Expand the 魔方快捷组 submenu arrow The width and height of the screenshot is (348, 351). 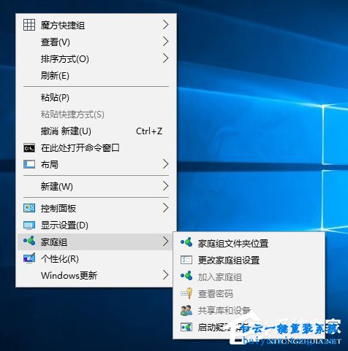point(165,25)
